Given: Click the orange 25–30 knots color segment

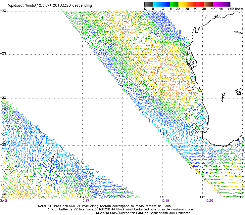Looking at the screenshot, I should (x=191, y=4).
